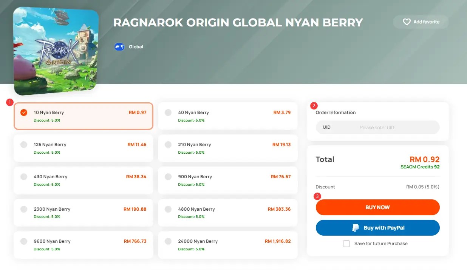The height and width of the screenshot is (270, 467).
Task: Click the Buy with PayPal button
Action: pos(377,228)
